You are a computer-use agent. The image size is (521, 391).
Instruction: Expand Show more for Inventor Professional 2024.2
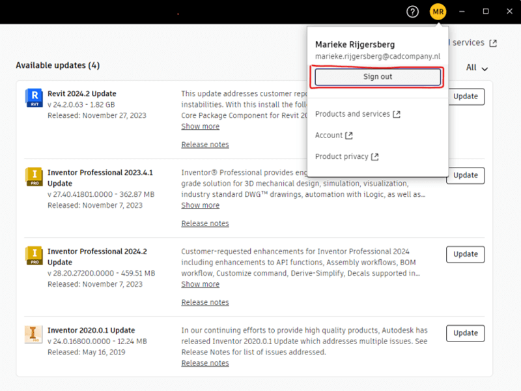(200, 284)
